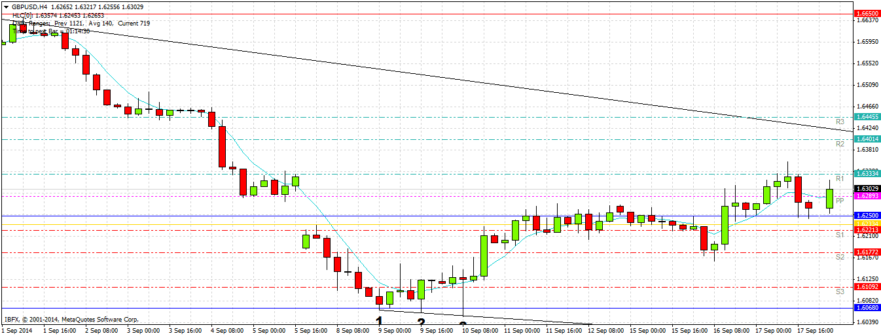
Task: Select the R2 resistance label
Action: click(840, 144)
